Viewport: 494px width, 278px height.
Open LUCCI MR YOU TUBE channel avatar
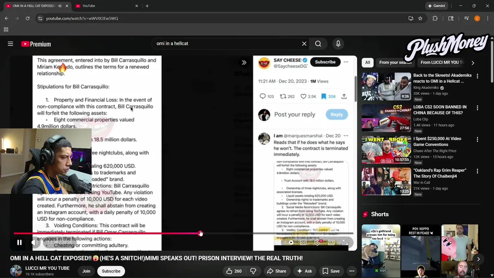pos(16,271)
